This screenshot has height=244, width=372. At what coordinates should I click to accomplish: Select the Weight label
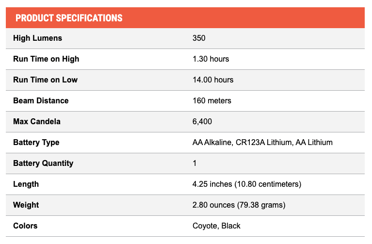(x=26, y=205)
